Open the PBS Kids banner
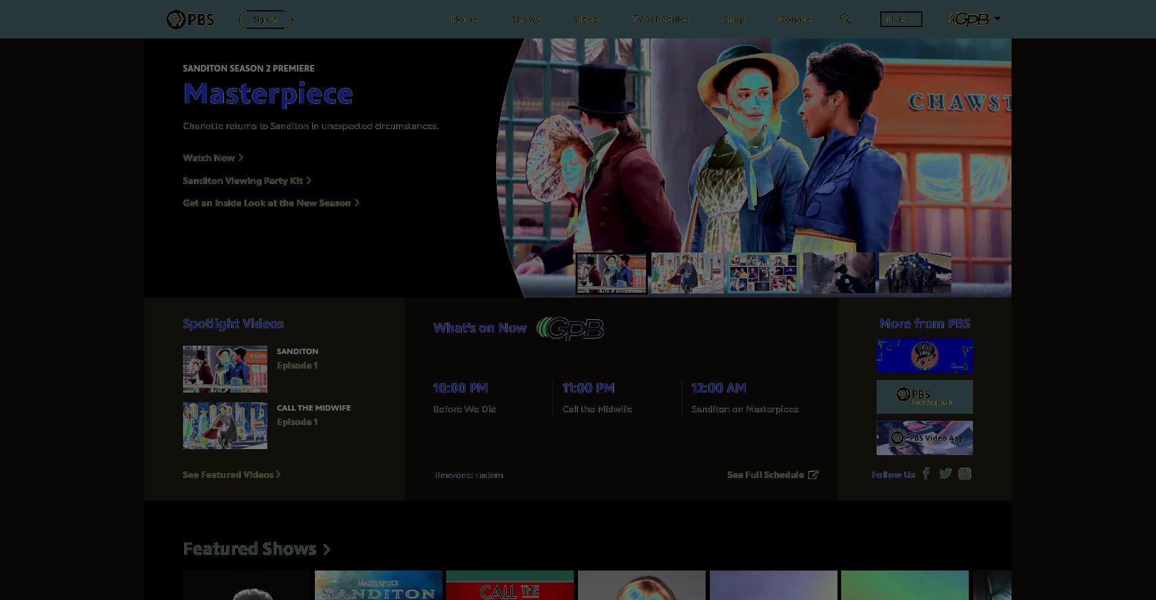Screen dimensions: 1156x600 (925, 356)
